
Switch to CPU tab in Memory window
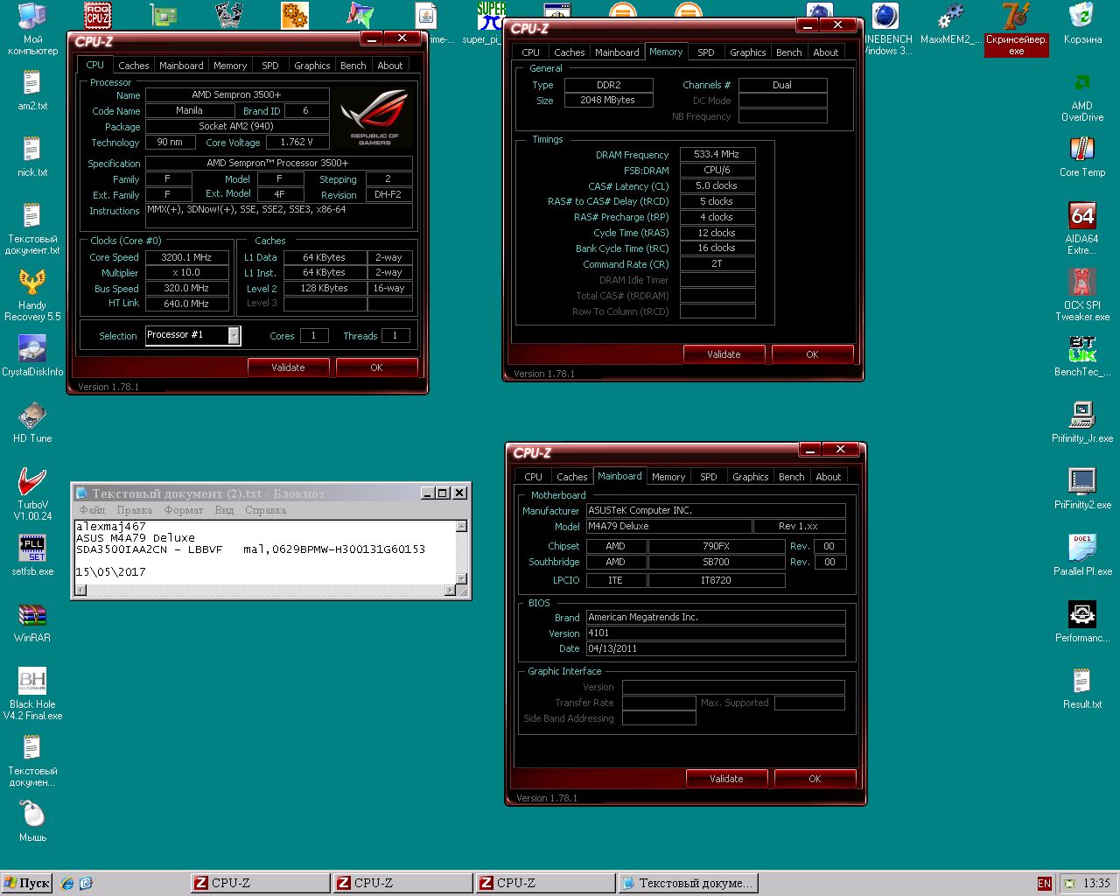pyautogui.click(x=531, y=52)
